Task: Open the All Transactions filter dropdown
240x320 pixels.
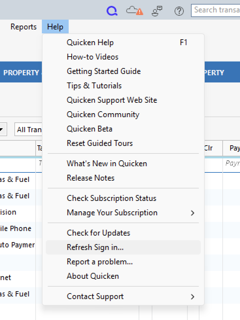Action: (28, 129)
